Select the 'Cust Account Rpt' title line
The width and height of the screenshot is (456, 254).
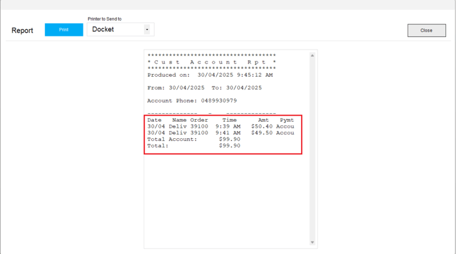coord(211,62)
